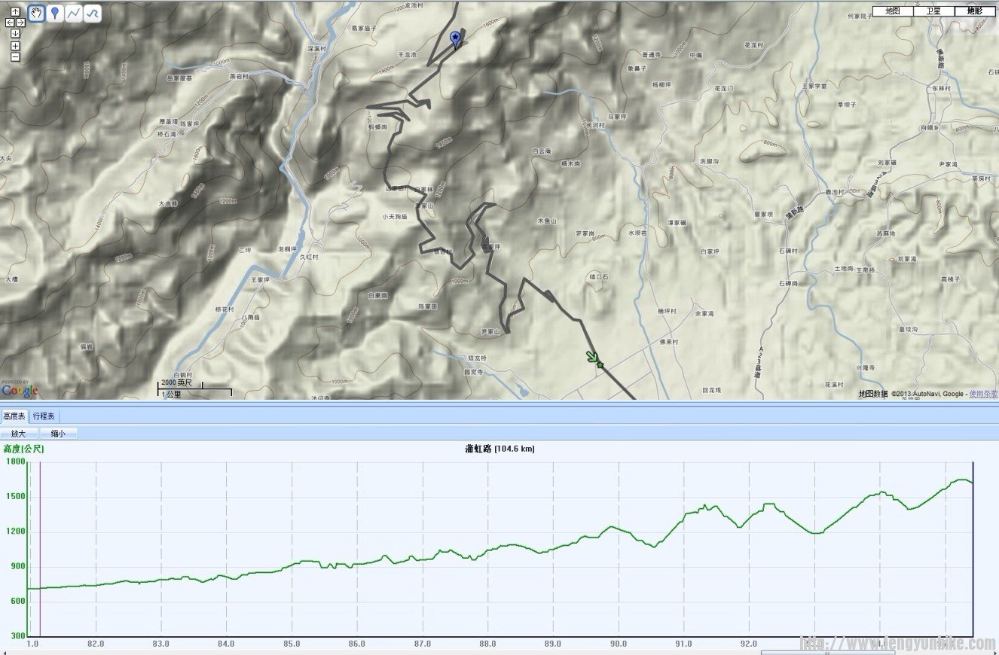The width and height of the screenshot is (999, 655).
Task: Select the route-following line tool
Action: [x=92, y=14]
